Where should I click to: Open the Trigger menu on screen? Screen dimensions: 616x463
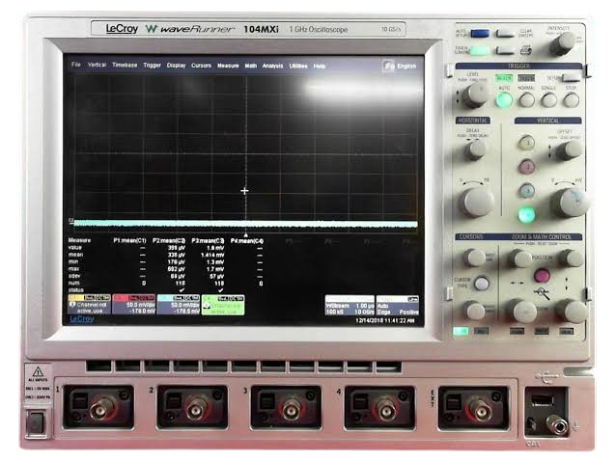coord(152,66)
